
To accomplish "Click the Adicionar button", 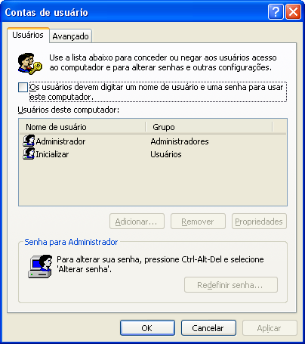I will [x=137, y=222].
